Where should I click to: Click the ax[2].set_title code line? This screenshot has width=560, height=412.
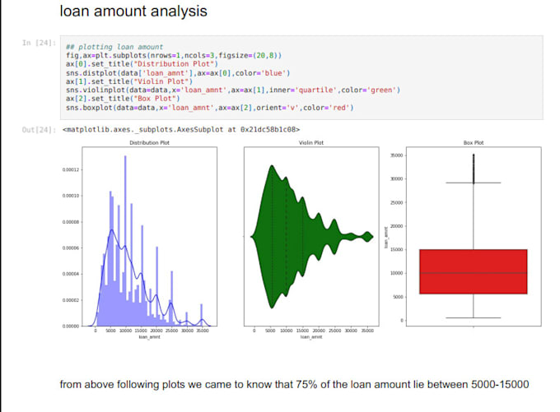pos(123,99)
